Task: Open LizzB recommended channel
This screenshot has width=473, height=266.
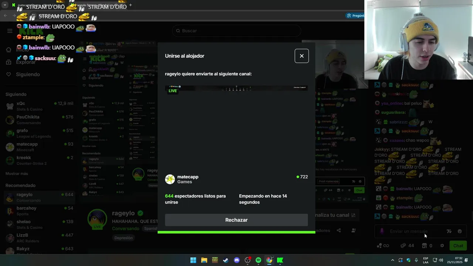Action: point(39,238)
